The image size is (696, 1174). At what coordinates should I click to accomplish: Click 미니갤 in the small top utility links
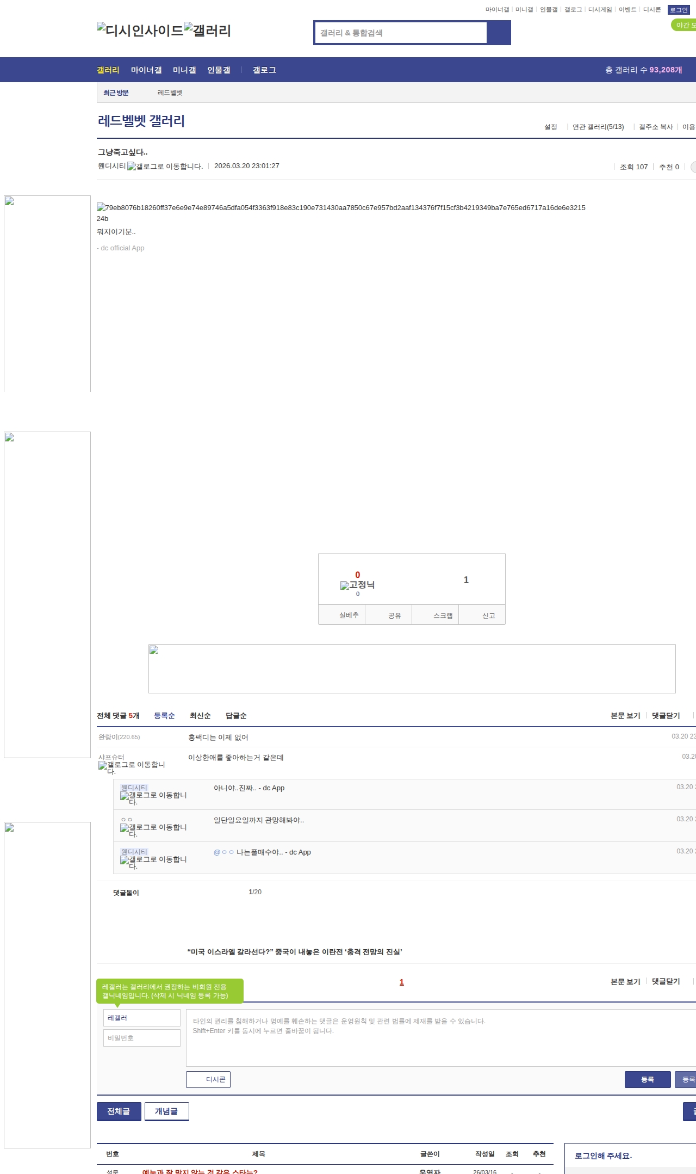(x=524, y=10)
